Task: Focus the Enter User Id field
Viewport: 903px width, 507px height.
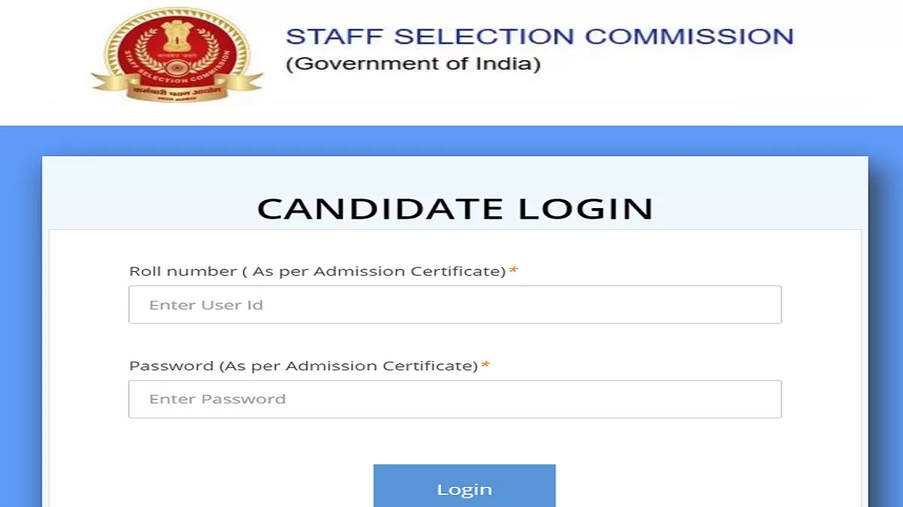Action: click(x=455, y=304)
